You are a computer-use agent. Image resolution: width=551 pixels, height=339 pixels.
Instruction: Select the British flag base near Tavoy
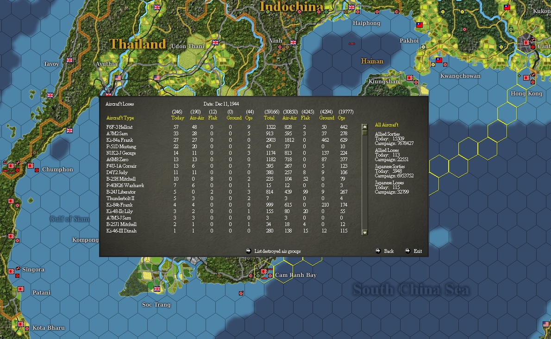coord(69,60)
